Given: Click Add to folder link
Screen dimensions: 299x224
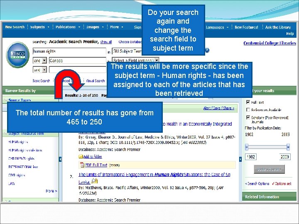Looking at the screenshot, I should tap(93, 156).
